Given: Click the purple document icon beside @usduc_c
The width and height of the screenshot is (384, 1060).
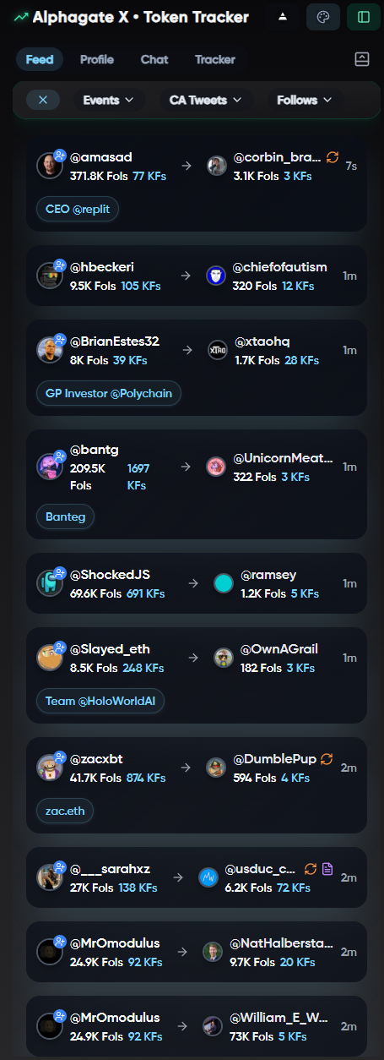Looking at the screenshot, I should pyautogui.click(x=328, y=869).
